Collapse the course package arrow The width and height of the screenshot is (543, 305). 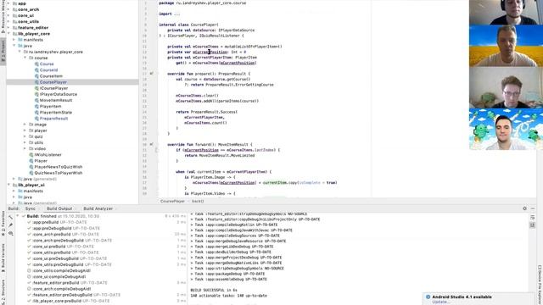(x=25, y=58)
